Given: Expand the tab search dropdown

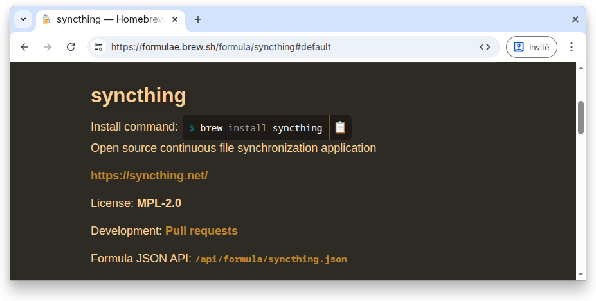Looking at the screenshot, I should (x=23, y=19).
